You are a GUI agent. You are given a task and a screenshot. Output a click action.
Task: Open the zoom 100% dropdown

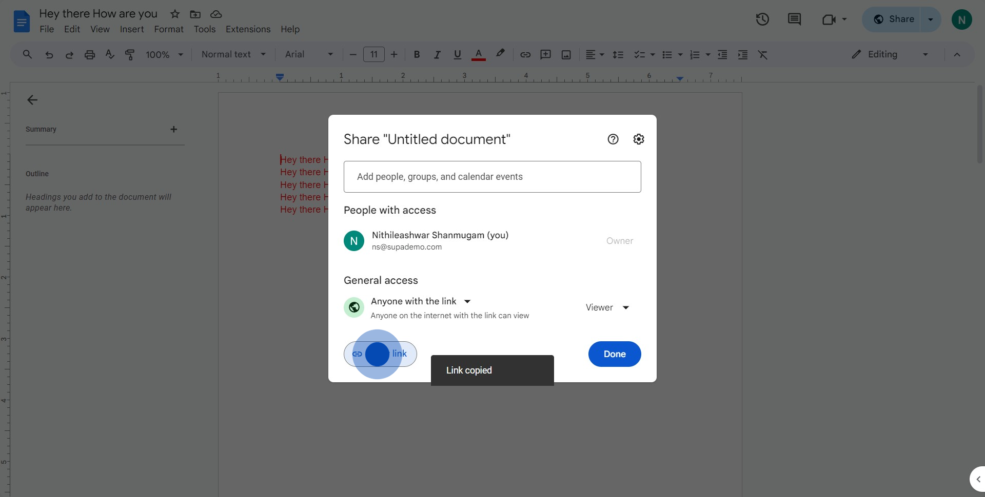point(164,54)
